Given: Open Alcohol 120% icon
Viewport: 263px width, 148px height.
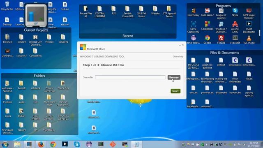Looking at the screenshot, I should coord(235,27).
